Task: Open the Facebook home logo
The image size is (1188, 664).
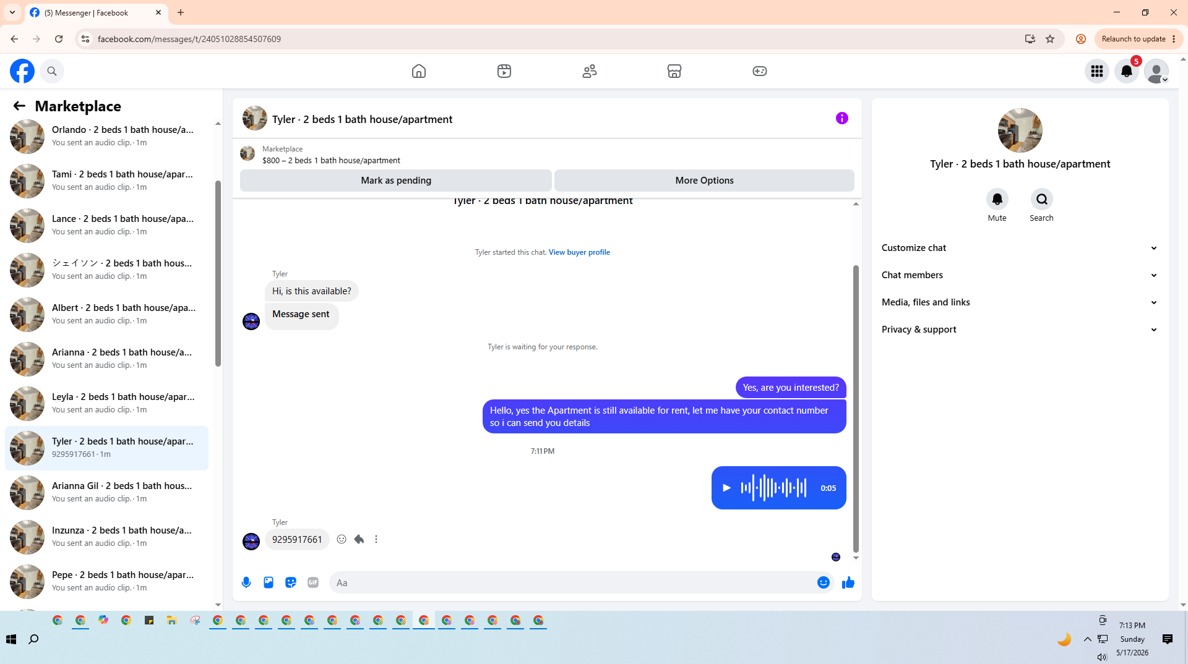Action: coord(22,71)
